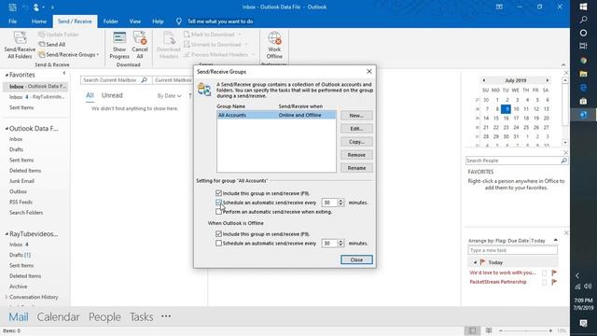Open Current Mailbox scope dropdown
This screenshot has width=597, height=336.
[x=174, y=80]
